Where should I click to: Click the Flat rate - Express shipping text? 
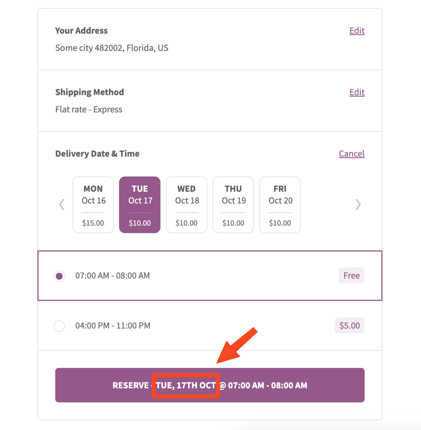coord(88,109)
